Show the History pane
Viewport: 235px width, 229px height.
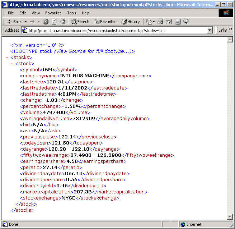pyautogui.click(x=130, y=22)
